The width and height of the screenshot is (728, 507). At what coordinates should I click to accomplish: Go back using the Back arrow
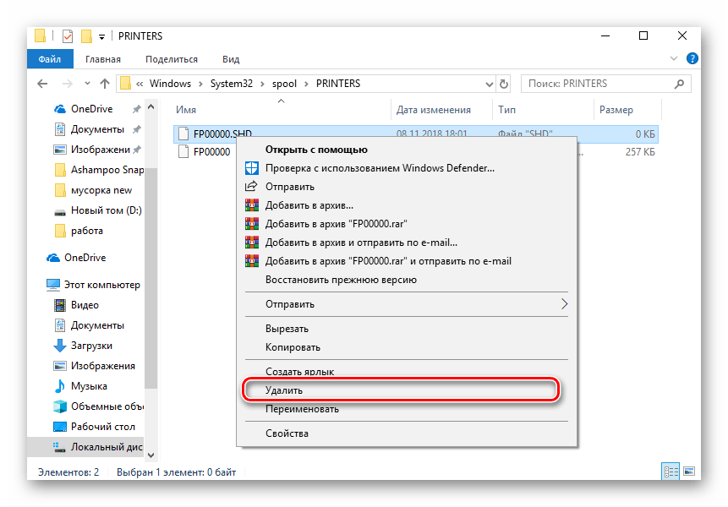click(42, 84)
